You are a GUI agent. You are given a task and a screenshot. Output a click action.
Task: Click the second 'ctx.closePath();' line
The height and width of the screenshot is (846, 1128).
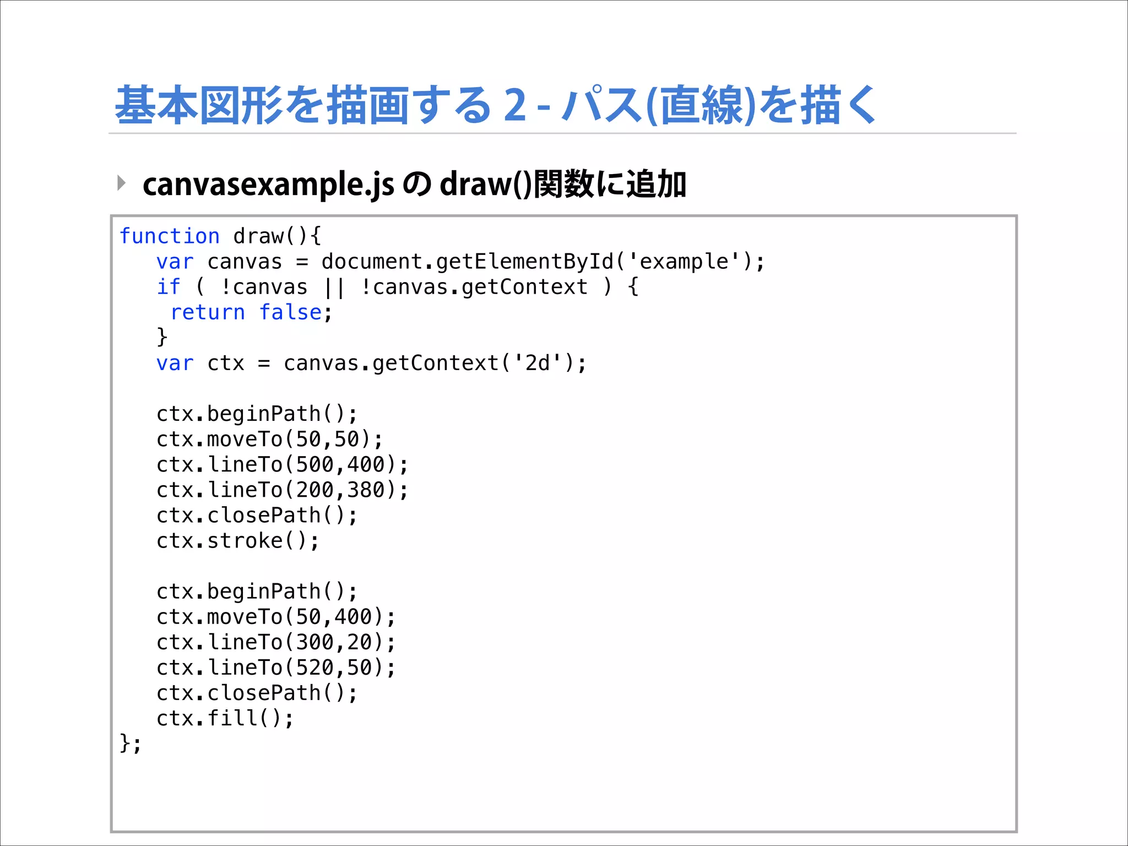257,693
